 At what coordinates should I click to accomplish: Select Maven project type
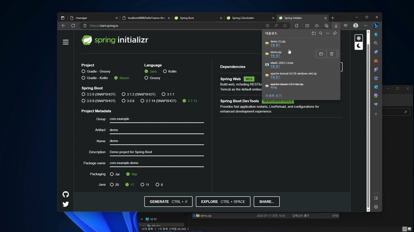122,78
